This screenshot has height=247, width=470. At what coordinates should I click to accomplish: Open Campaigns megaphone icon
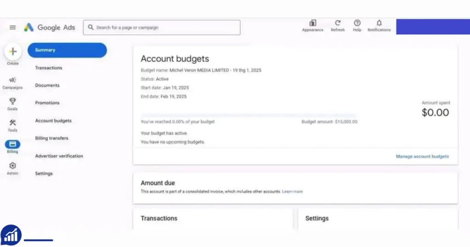(x=12, y=80)
